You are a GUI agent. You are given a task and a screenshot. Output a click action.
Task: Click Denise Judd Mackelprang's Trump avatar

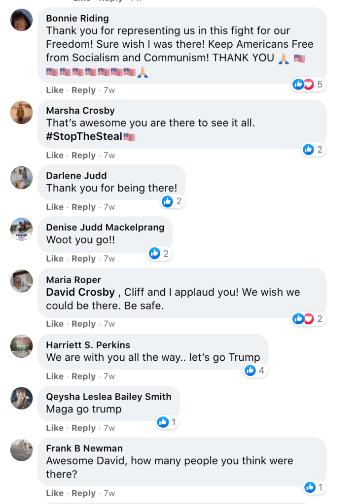[x=21, y=229]
